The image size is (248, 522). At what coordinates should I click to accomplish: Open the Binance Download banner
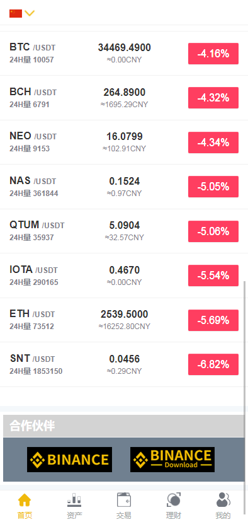[172, 460]
